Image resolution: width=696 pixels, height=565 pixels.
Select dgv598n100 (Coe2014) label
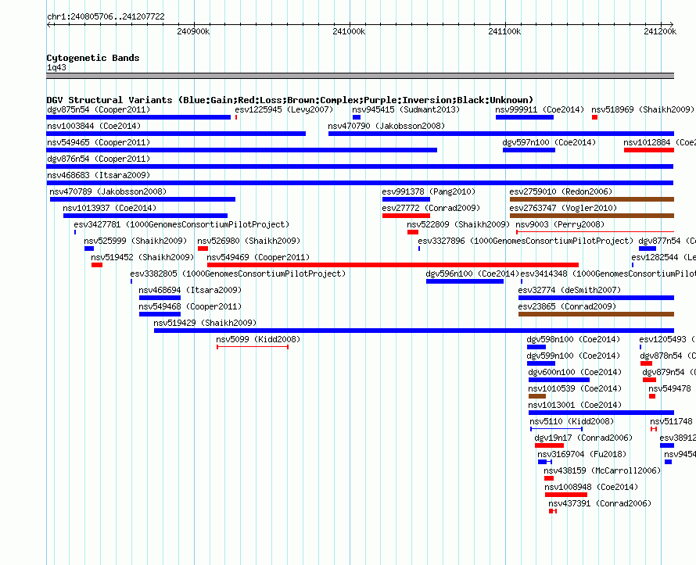[x=573, y=339]
